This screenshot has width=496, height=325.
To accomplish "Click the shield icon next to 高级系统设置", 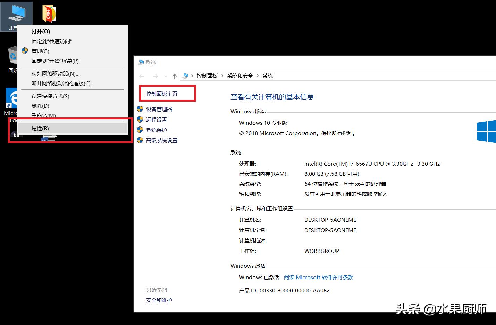I will pyautogui.click(x=140, y=140).
